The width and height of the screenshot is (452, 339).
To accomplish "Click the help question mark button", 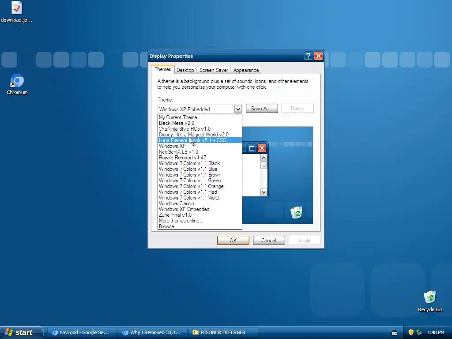I will [308, 56].
